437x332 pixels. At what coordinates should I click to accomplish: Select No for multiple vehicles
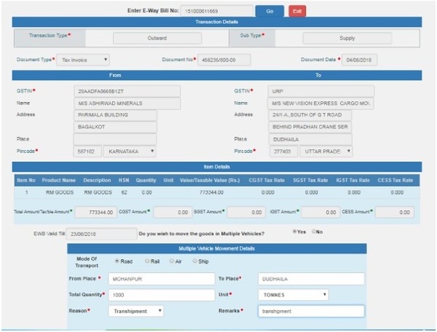tap(314, 232)
